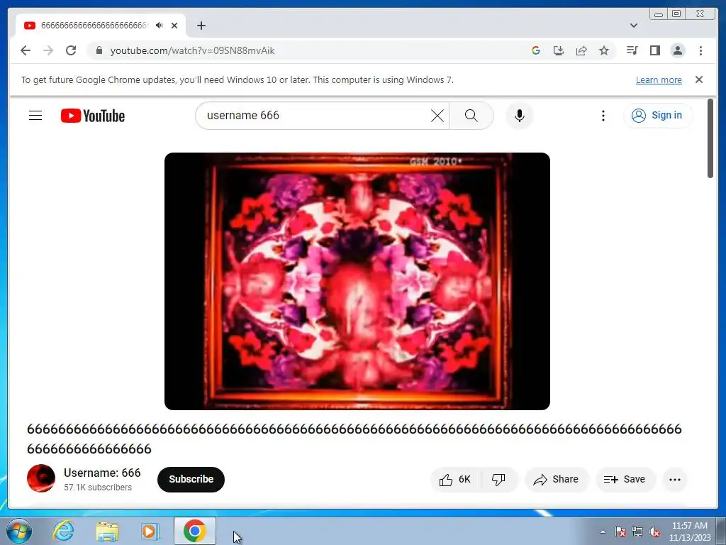Open volume tray icon
This screenshot has height=545, width=726.
[x=654, y=532]
